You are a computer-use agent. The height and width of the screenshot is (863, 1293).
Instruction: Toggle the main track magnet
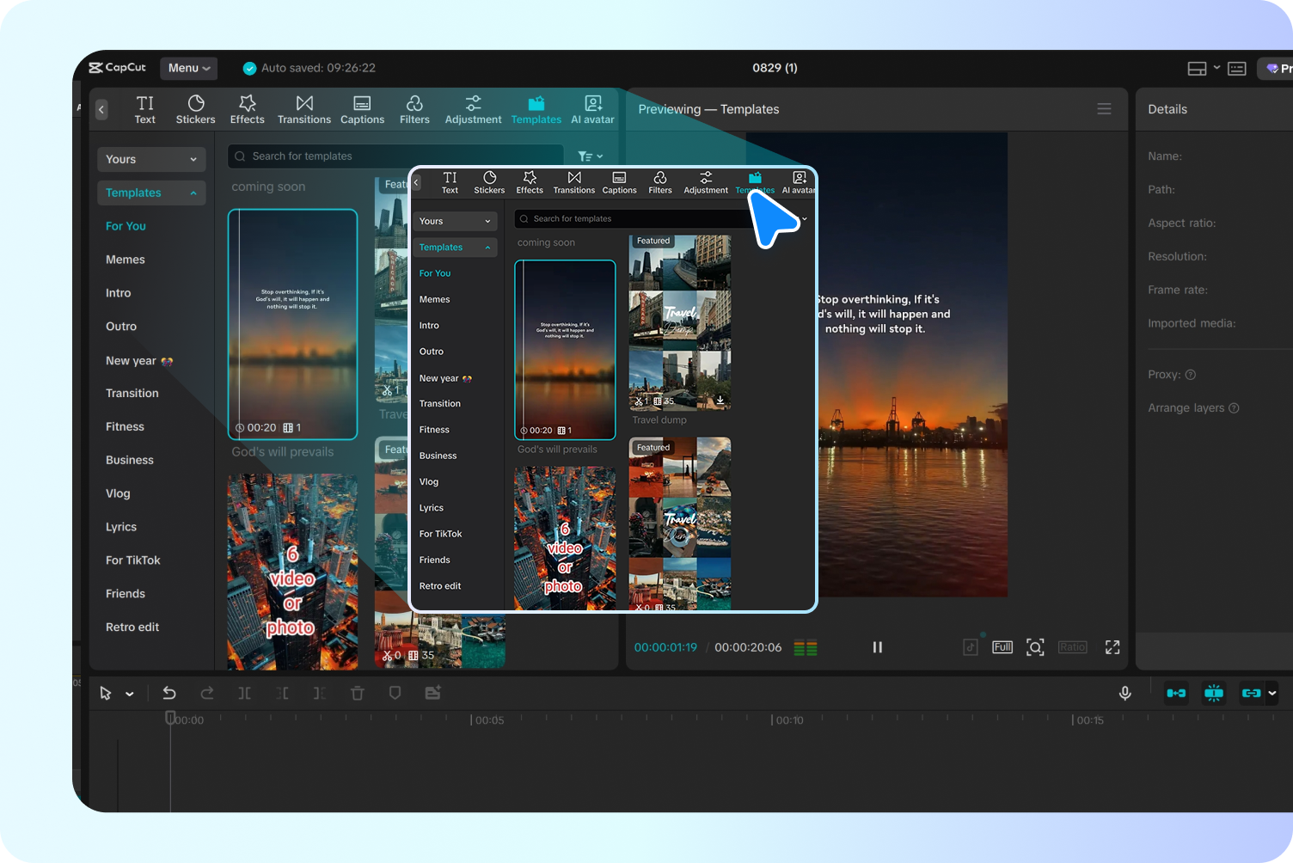[1176, 694]
